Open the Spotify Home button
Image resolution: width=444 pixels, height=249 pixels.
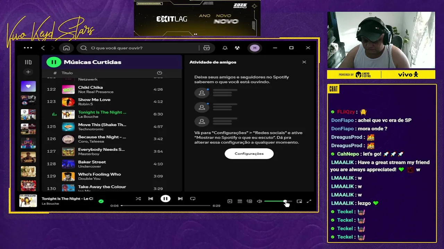tap(66, 48)
